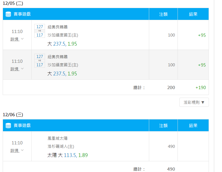Screen dimensions: 222x172
Task: Click score 127 in first white row
Action: 40,27
